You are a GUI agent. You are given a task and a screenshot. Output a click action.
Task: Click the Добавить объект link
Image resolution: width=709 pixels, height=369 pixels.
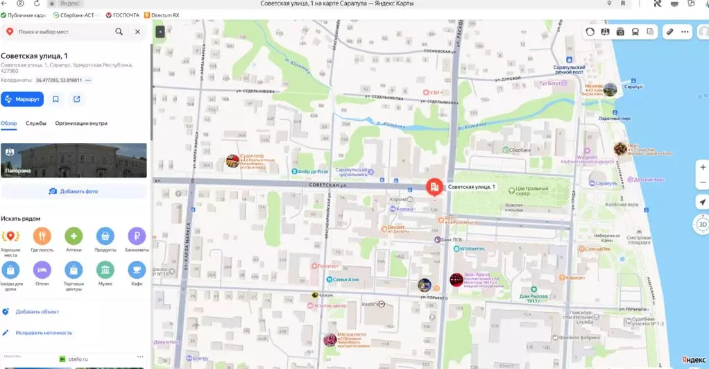point(37,311)
